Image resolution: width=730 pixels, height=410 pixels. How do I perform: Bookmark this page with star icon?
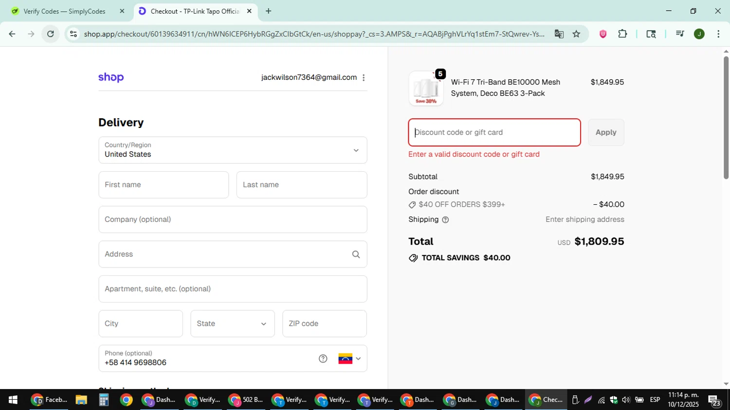click(576, 34)
